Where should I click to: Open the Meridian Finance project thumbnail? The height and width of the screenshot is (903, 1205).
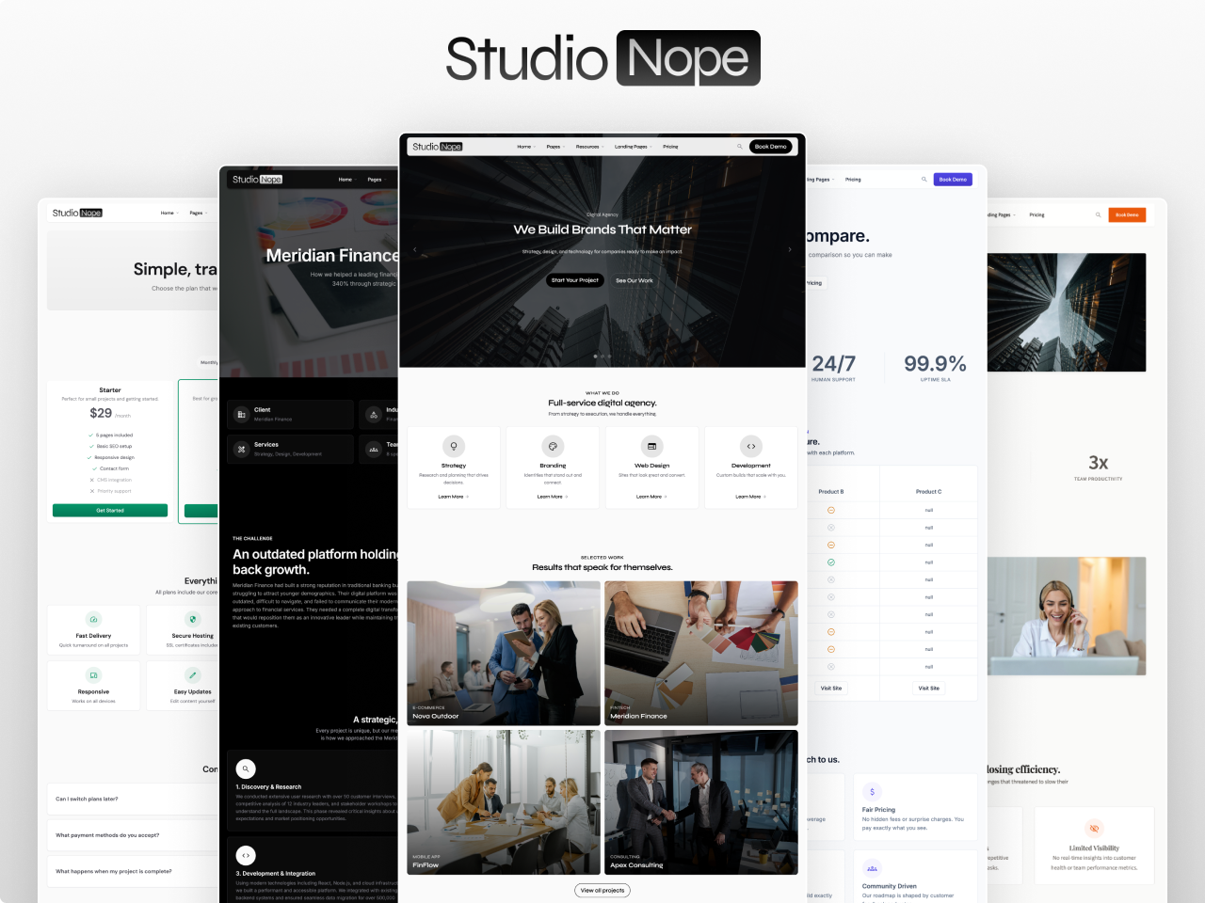pyautogui.click(x=700, y=653)
